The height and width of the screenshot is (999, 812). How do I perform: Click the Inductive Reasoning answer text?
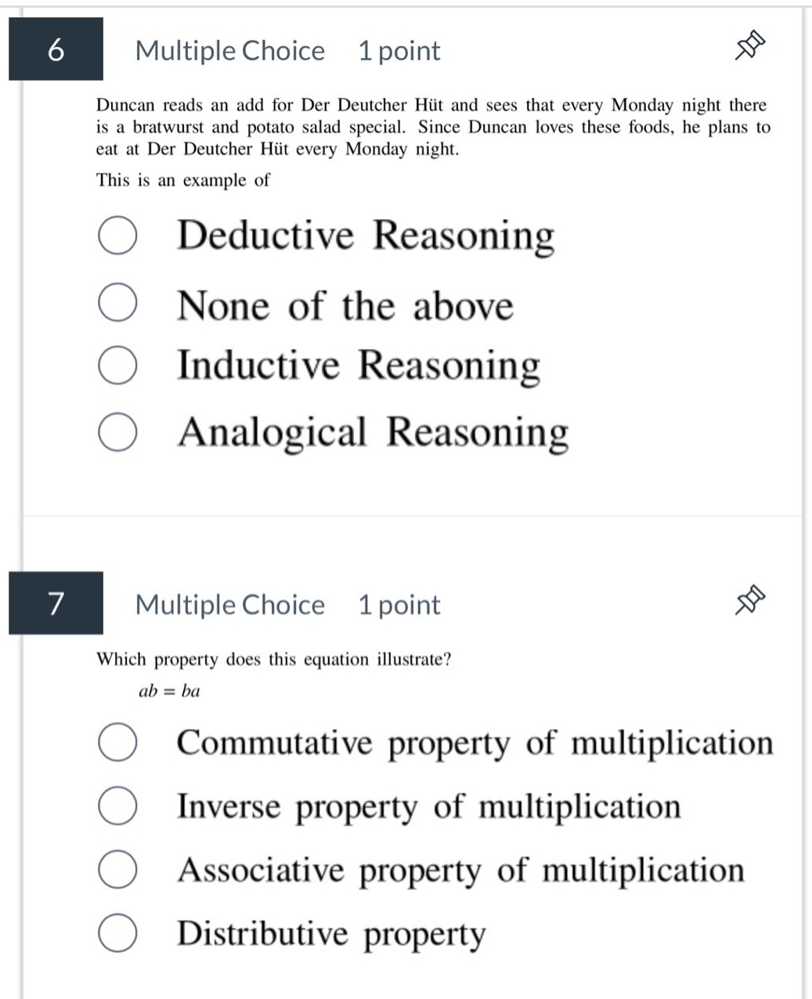pyautogui.click(x=359, y=366)
